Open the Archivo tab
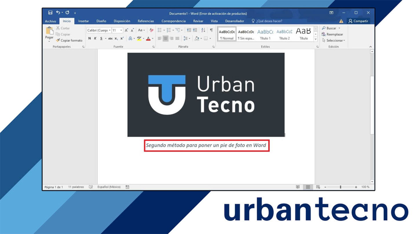This screenshot has width=417, height=234. tap(50, 21)
